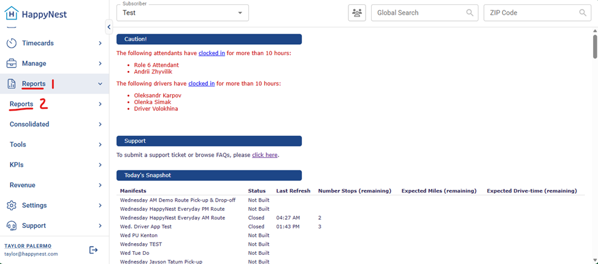Click the logout icon beside user name

pyautogui.click(x=93, y=250)
